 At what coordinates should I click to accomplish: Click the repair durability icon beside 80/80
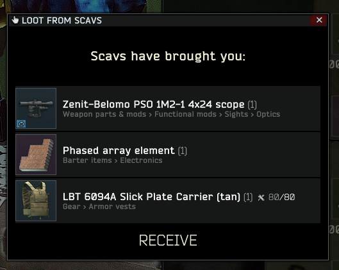point(261,198)
